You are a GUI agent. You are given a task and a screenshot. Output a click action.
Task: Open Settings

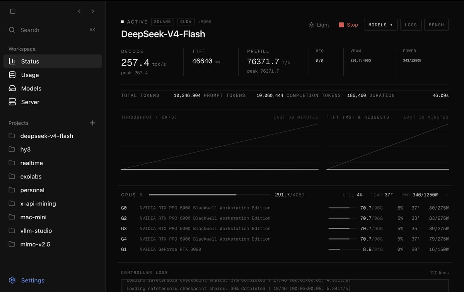(26, 280)
